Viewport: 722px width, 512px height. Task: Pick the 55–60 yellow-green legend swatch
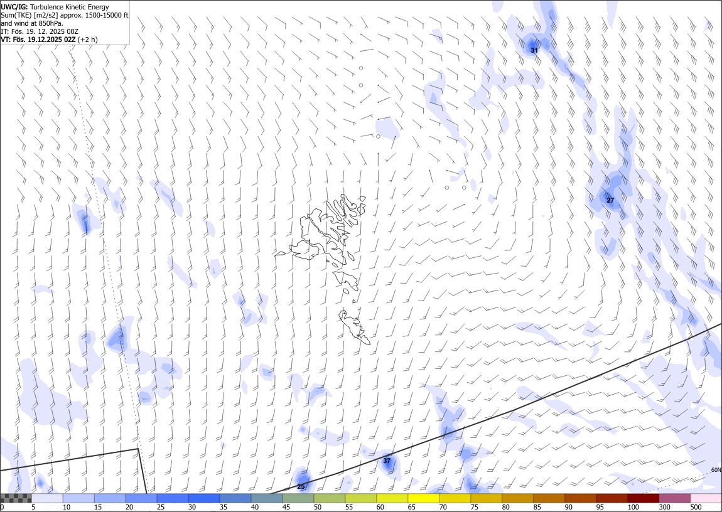click(360, 498)
